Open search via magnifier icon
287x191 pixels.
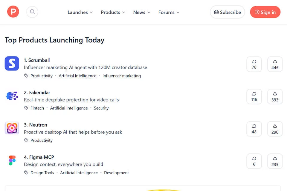point(32,12)
